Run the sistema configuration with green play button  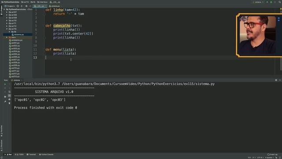(x=267, y=2)
